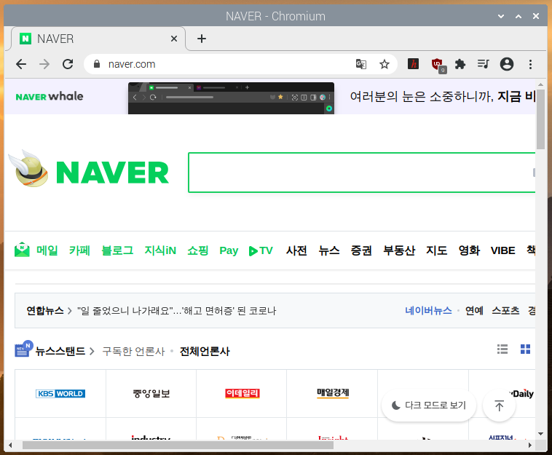Viewport: 552px width, 455px height.
Task: Open the Extensions puzzle icon
Action: point(460,64)
